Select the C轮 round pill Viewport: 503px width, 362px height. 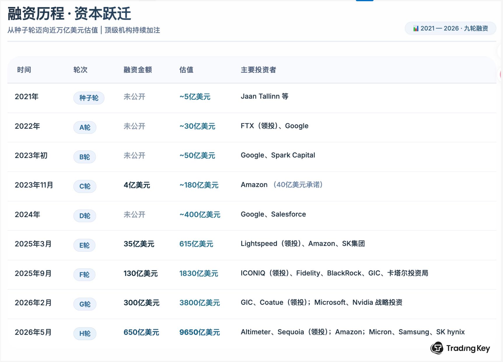coord(85,186)
